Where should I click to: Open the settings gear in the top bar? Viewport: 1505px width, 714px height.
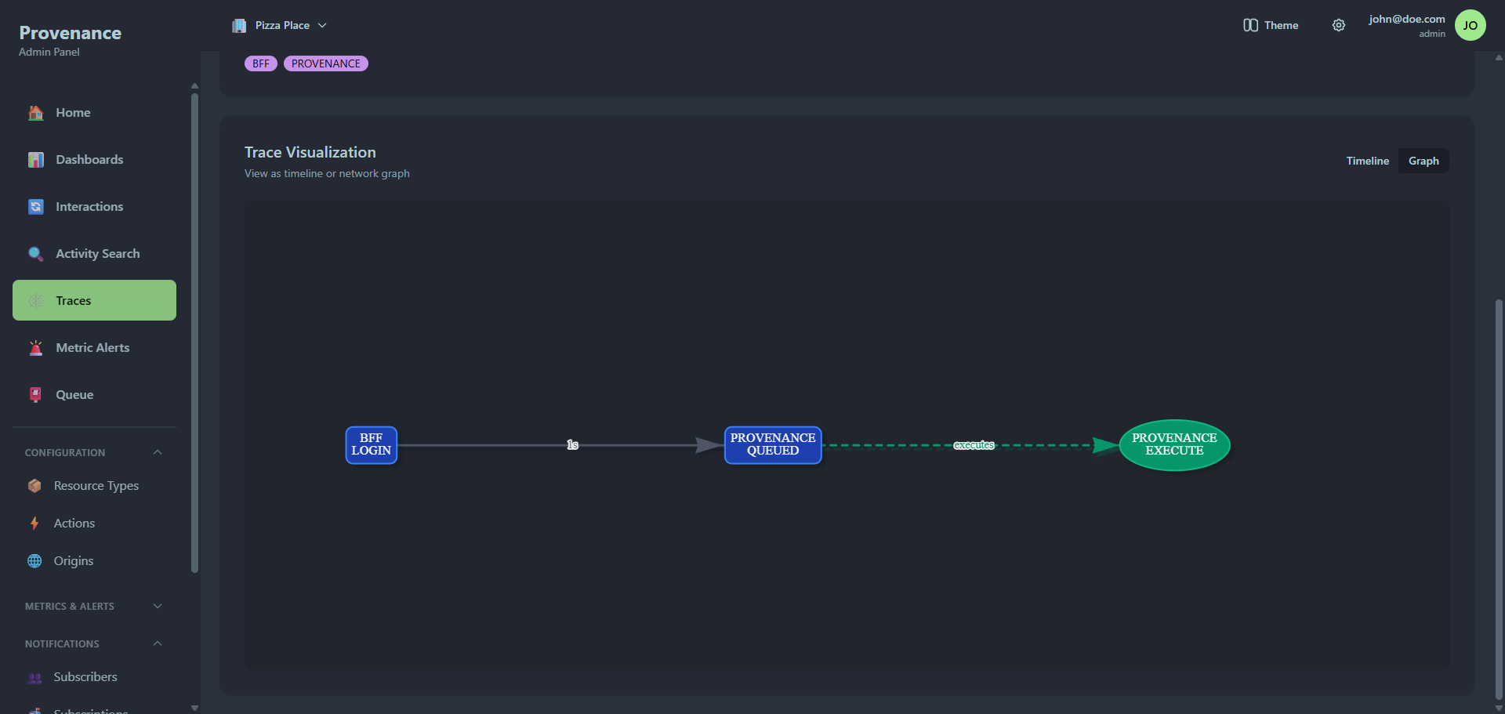1339,25
